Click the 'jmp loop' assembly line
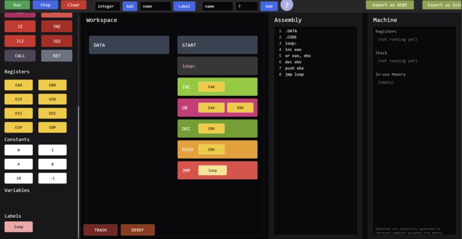 [295, 75]
